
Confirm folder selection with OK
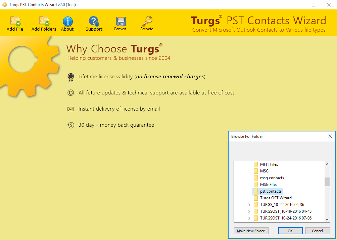290,231
